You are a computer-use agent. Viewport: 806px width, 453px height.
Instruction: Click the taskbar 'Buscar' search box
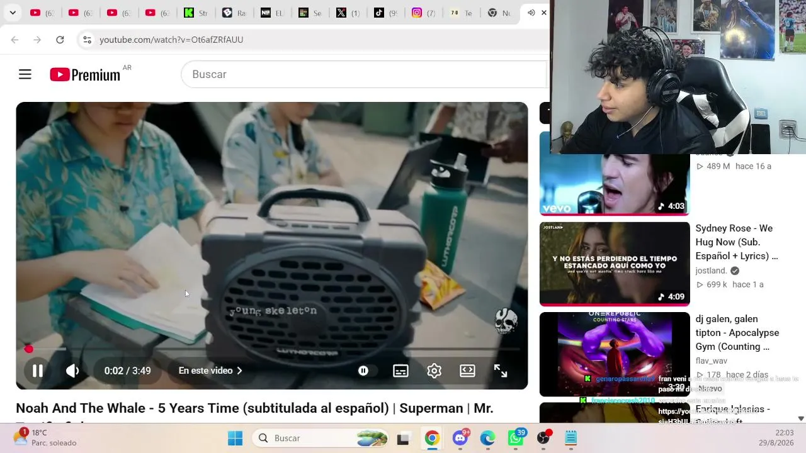(321, 438)
